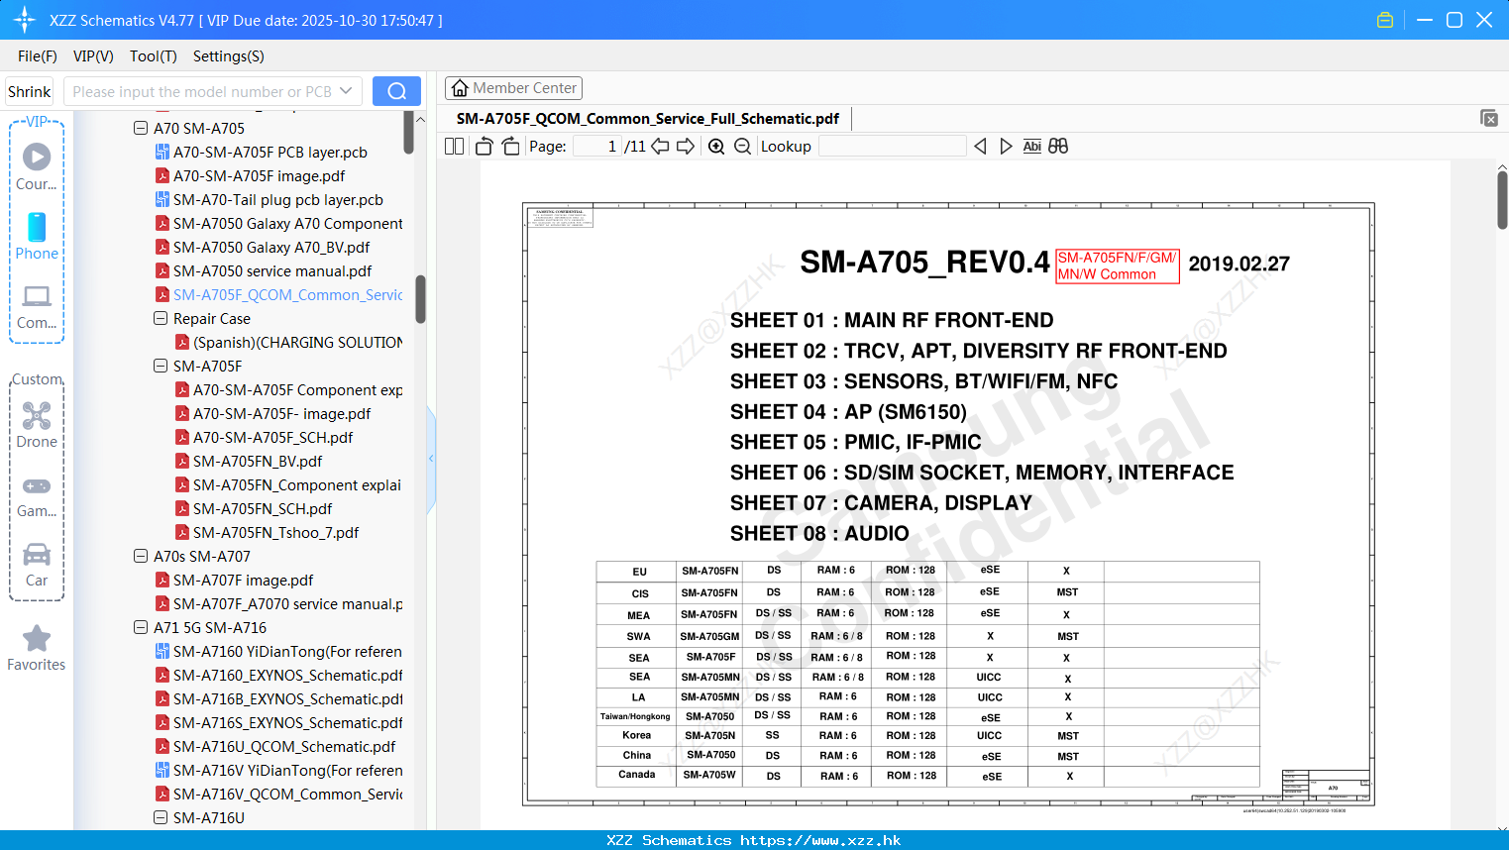1509x850 pixels.
Task: Collapse the A71 5G SM-A716 node
Action: 141,627
